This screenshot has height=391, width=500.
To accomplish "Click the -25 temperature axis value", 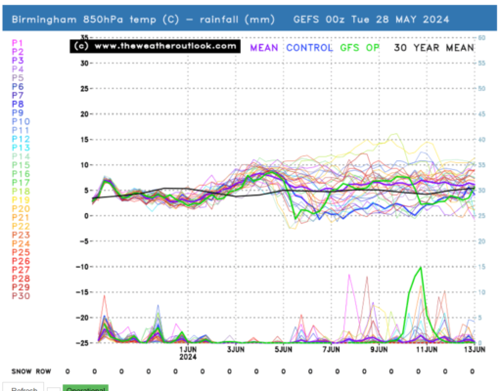I will point(82,343).
